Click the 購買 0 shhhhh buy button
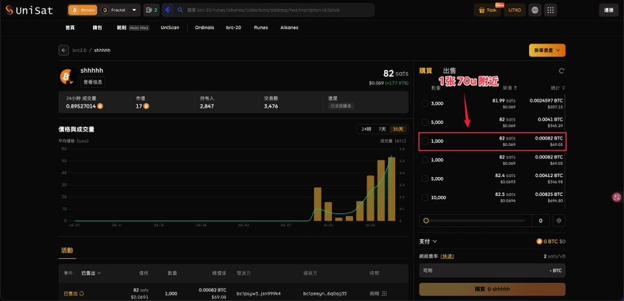This screenshot has height=301, width=624. 492,289
